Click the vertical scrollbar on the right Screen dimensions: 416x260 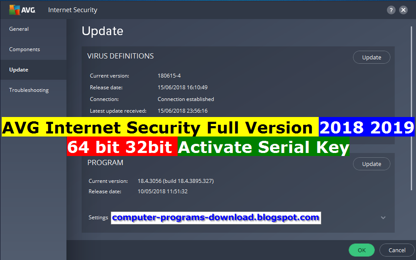pos(411,108)
